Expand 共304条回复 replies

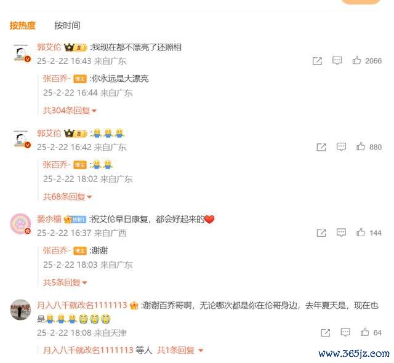click(x=70, y=110)
